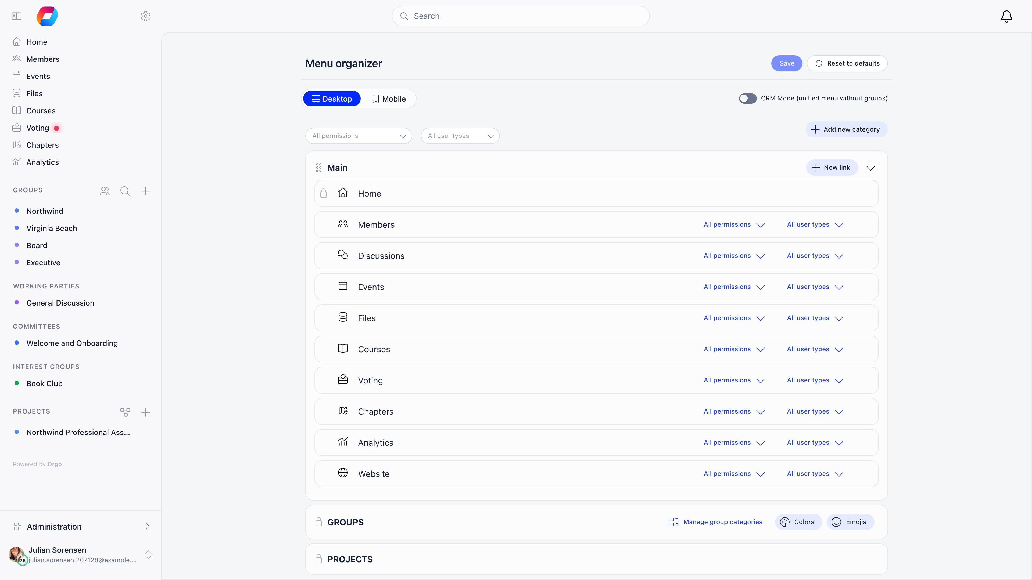The image size is (1032, 580).
Task: Switch to the Mobile tab
Action: 389,99
